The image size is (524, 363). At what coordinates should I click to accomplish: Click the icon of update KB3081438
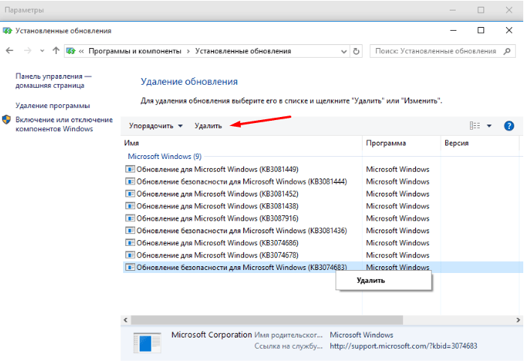(x=130, y=205)
